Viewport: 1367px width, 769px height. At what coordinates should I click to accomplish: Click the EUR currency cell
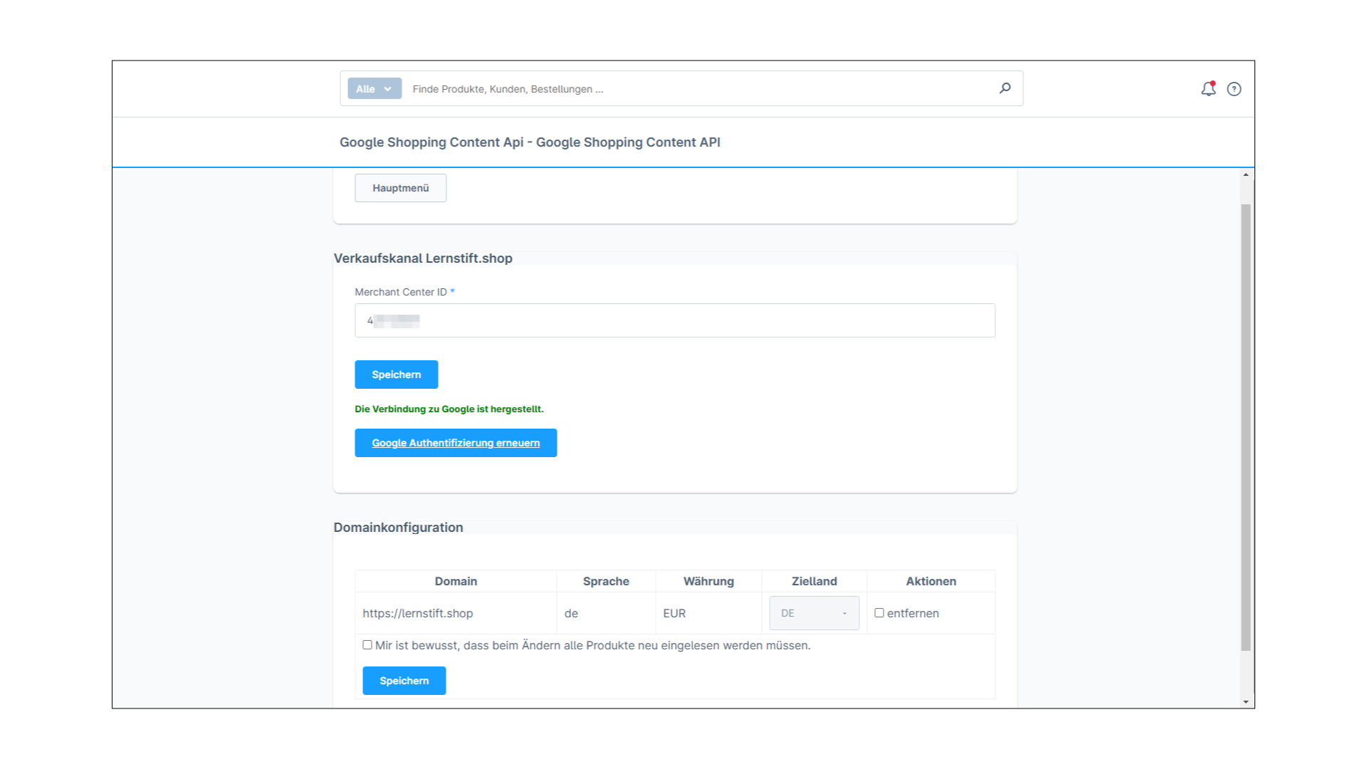[x=708, y=613]
